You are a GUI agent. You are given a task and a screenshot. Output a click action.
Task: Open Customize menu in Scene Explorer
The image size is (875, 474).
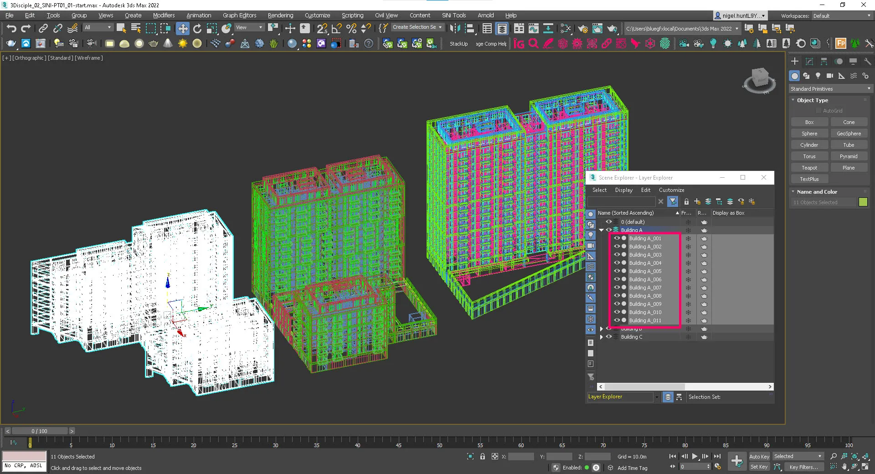tap(672, 190)
